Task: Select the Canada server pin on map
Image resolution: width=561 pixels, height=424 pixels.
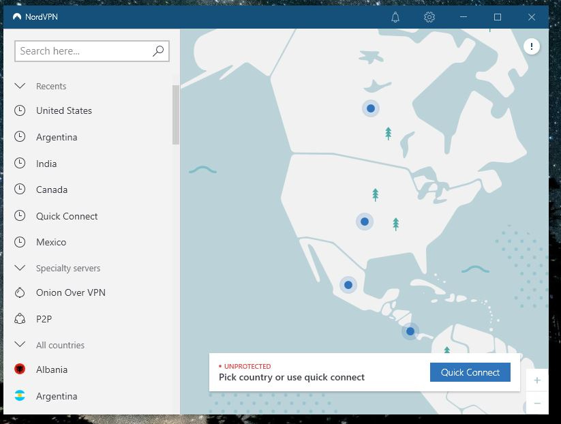Action: (371, 108)
